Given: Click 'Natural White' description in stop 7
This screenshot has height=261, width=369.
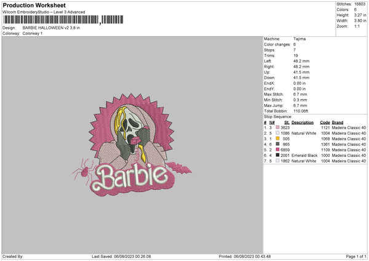Looking at the screenshot, I should pyautogui.click(x=304, y=161).
